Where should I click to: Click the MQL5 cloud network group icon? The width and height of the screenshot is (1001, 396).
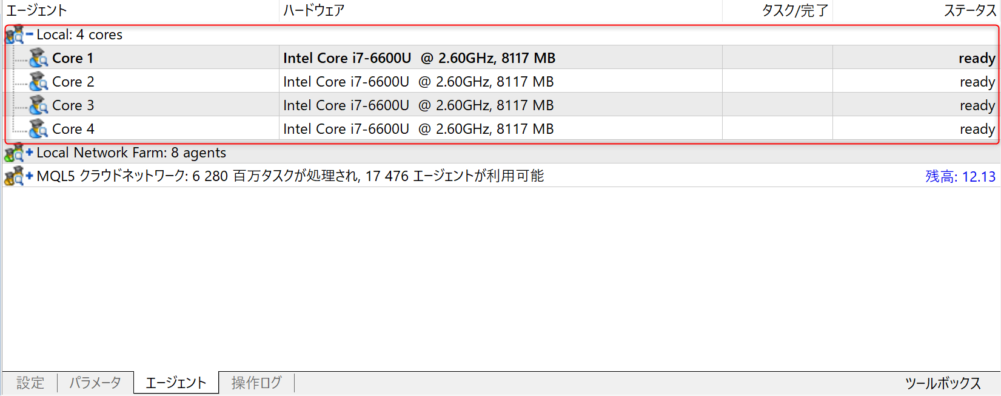(14, 177)
